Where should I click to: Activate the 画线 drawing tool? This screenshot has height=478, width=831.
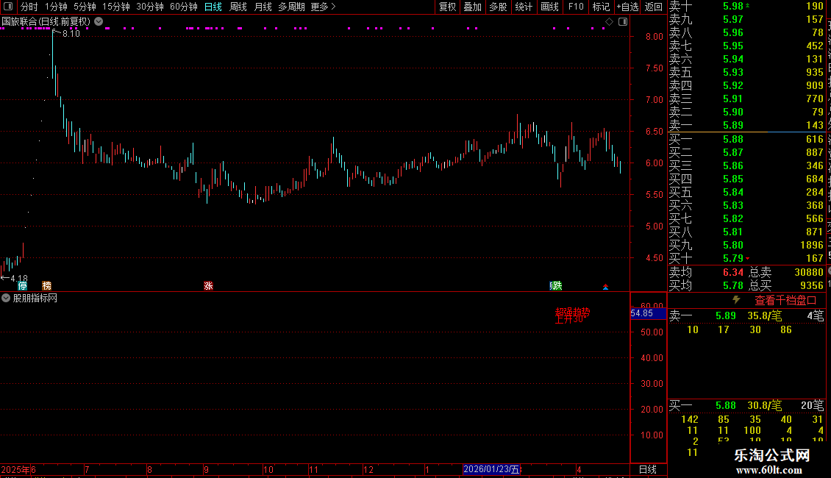549,7
